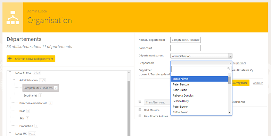Collapse the Lucca France tree node
The height and width of the screenshot is (136, 271).
click(10, 72)
